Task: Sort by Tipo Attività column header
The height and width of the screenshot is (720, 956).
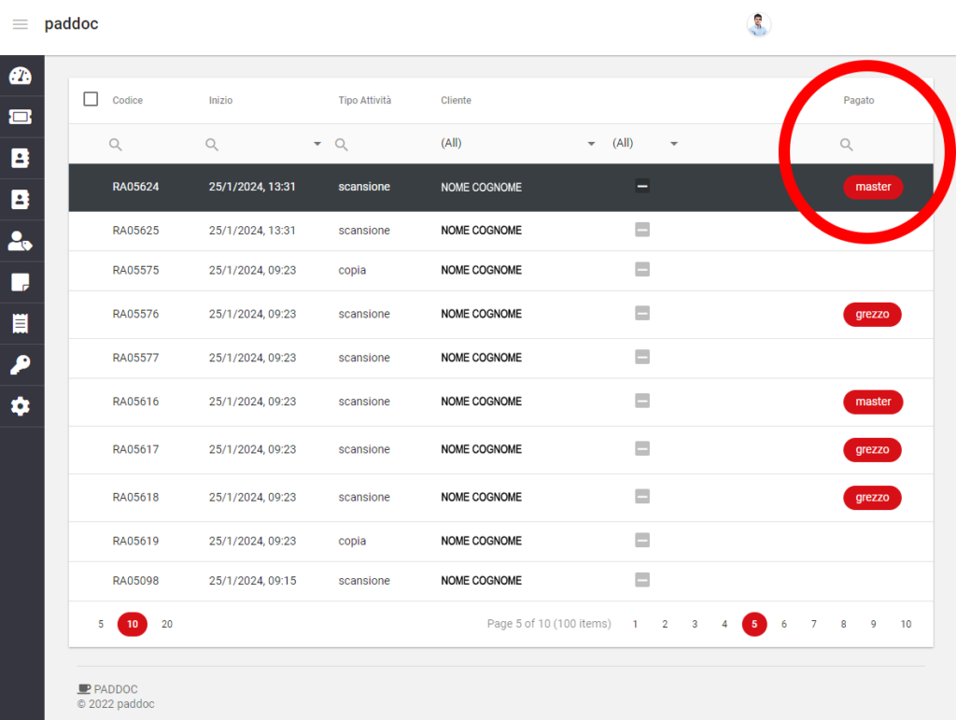Action: pos(365,100)
